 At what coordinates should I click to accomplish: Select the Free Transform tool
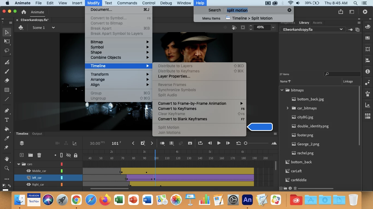point(7,41)
